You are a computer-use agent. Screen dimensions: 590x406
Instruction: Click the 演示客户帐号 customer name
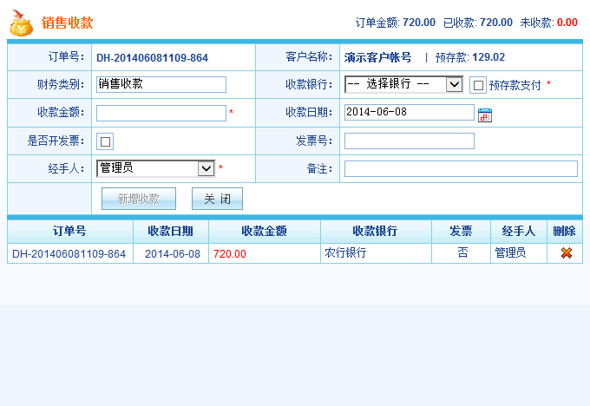(377, 57)
